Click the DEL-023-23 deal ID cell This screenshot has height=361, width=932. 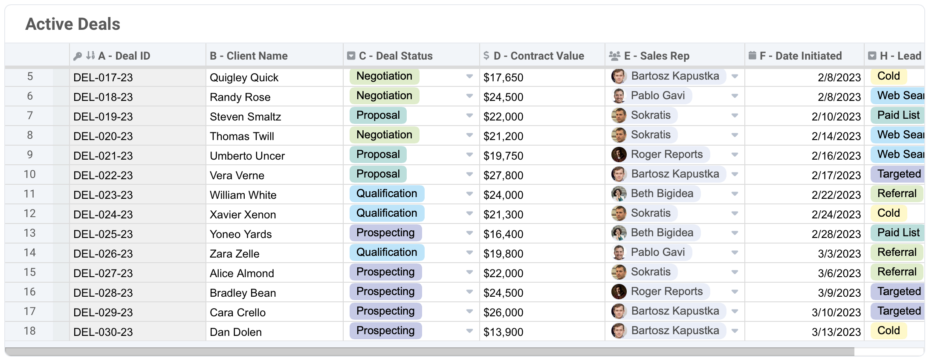tap(103, 195)
